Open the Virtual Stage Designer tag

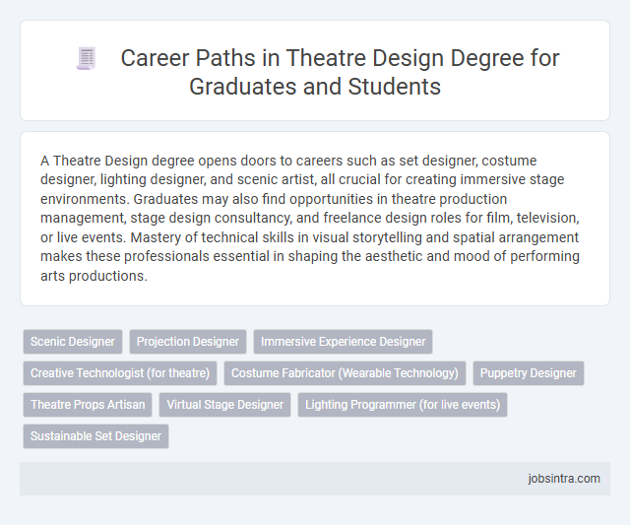225,405
